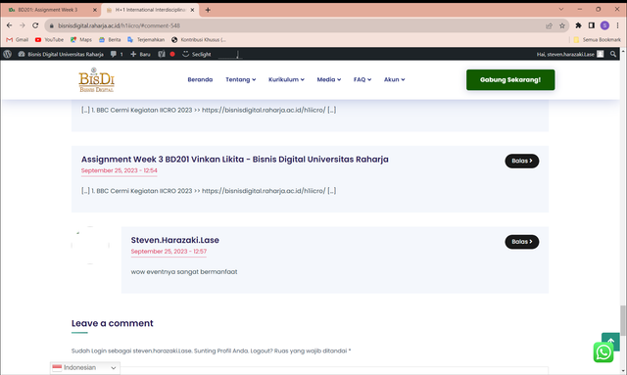
Task: Open Gmail bookmark
Action: pyautogui.click(x=18, y=39)
